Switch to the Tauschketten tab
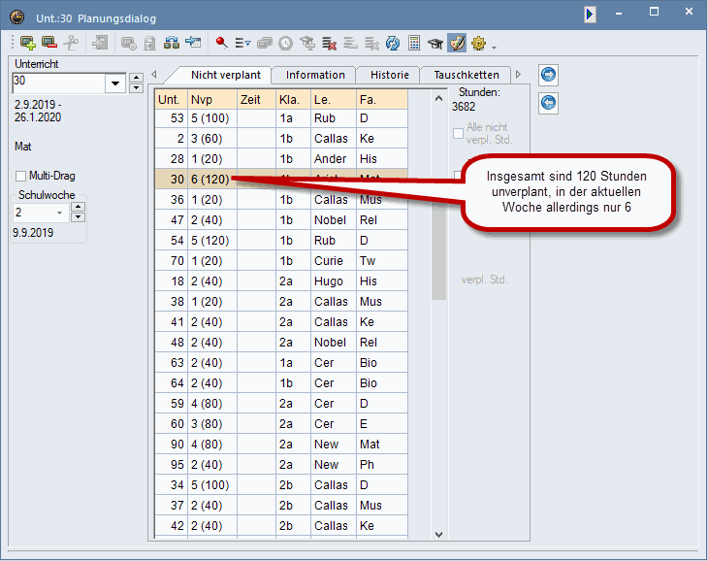 coord(467,75)
